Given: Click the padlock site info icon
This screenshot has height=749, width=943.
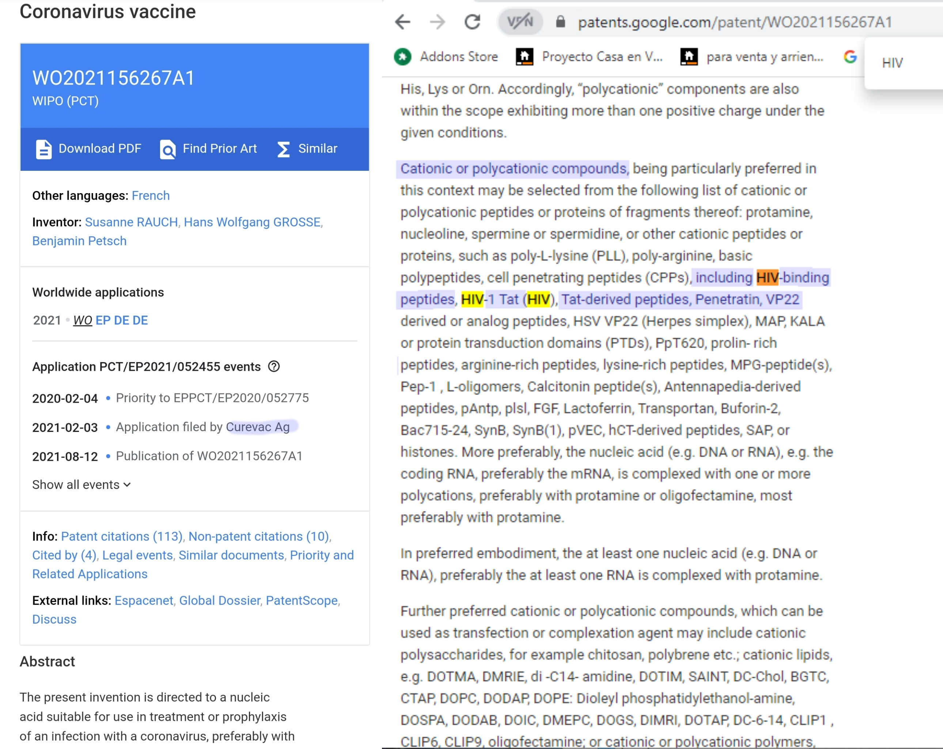Looking at the screenshot, I should (560, 22).
